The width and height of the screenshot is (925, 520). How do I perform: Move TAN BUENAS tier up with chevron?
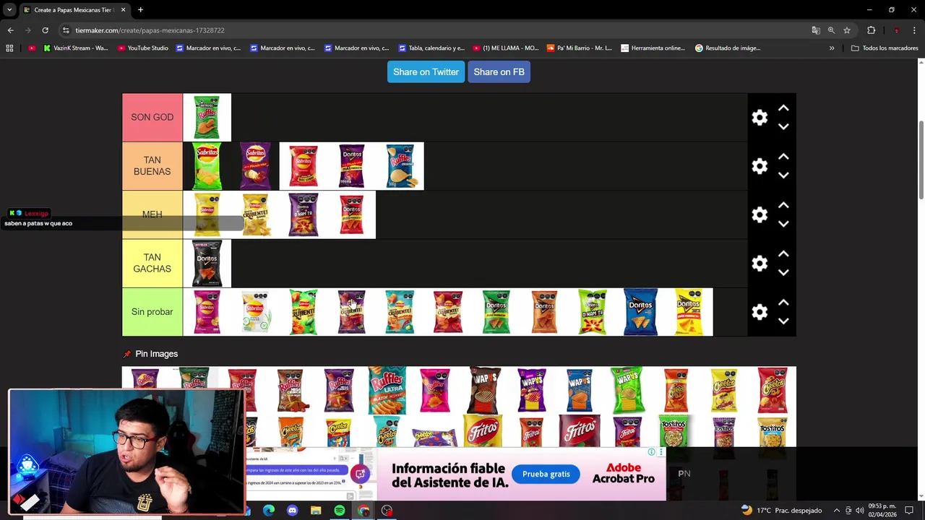pyautogui.click(x=783, y=157)
